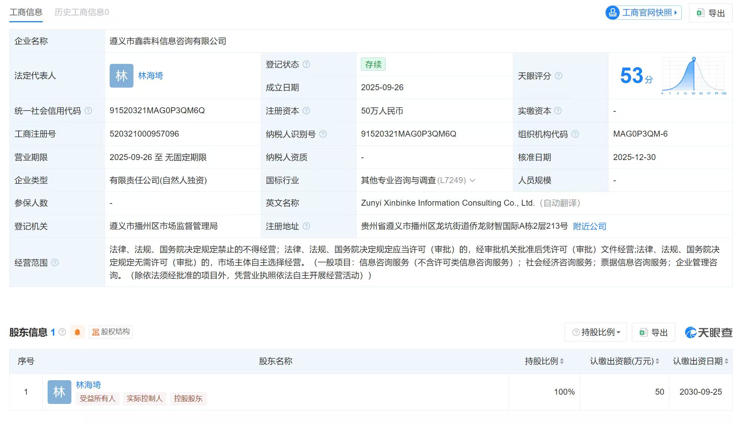Click help icon next to 登记状态
This screenshot has width=733, height=424.
[306, 64]
